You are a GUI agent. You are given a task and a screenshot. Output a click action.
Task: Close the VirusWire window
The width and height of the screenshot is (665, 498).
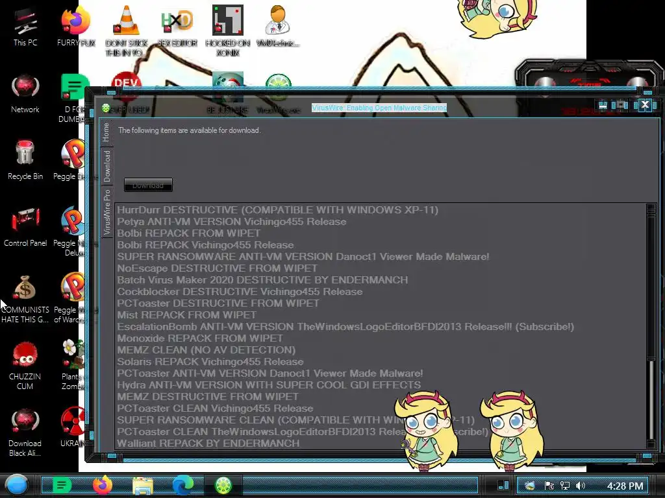point(645,104)
